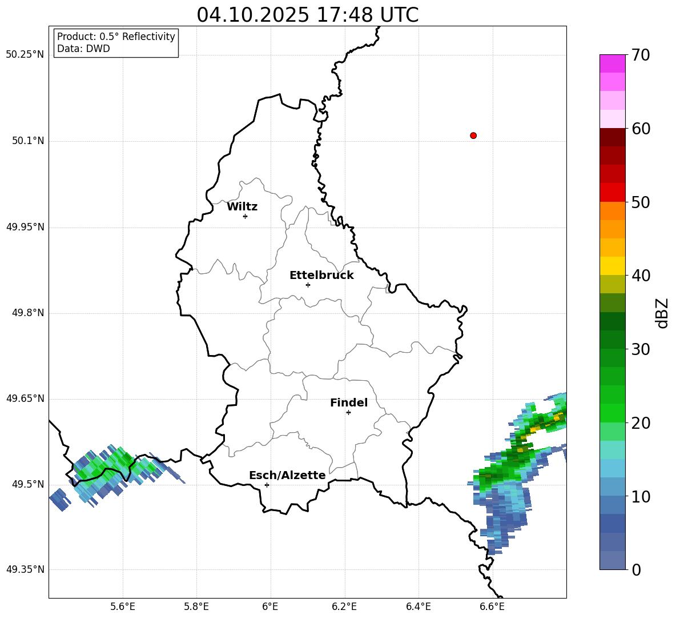Click the Wiltz station cross marker
This screenshot has height=618, width=676.
click(x=245, y=216)
